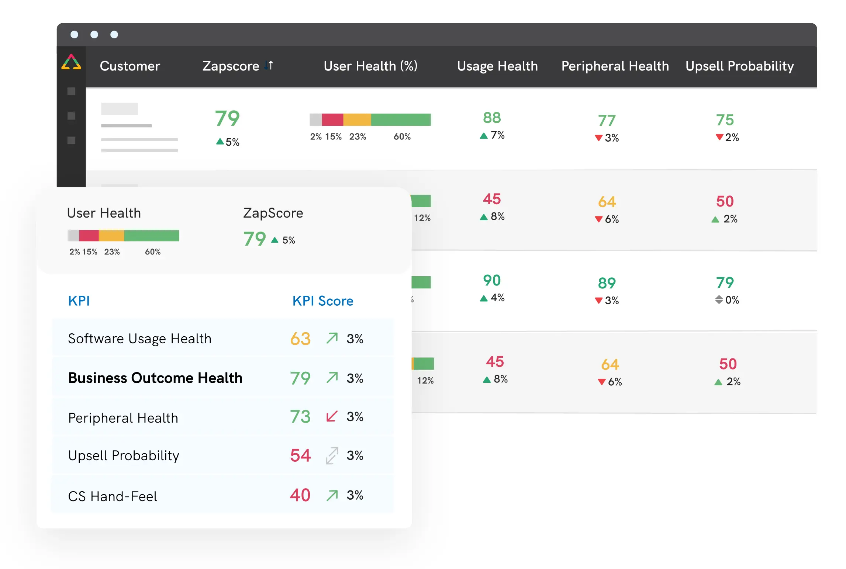The width and height of the screenshot is (846, 569).
Task: Click the Peripheral Health column header
Action: [x=615, y=66]
